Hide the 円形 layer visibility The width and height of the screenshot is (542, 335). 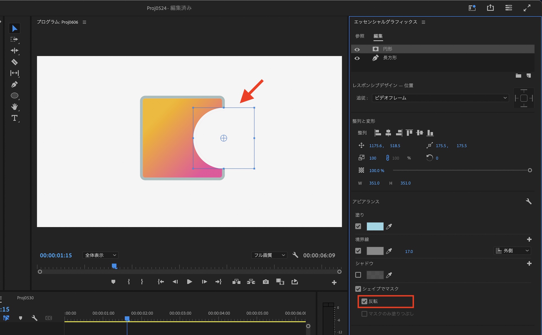point(357,49)
